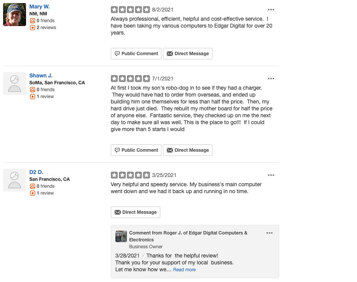Post a Public Comment on Shawn J.'s review

pos(136,150)
